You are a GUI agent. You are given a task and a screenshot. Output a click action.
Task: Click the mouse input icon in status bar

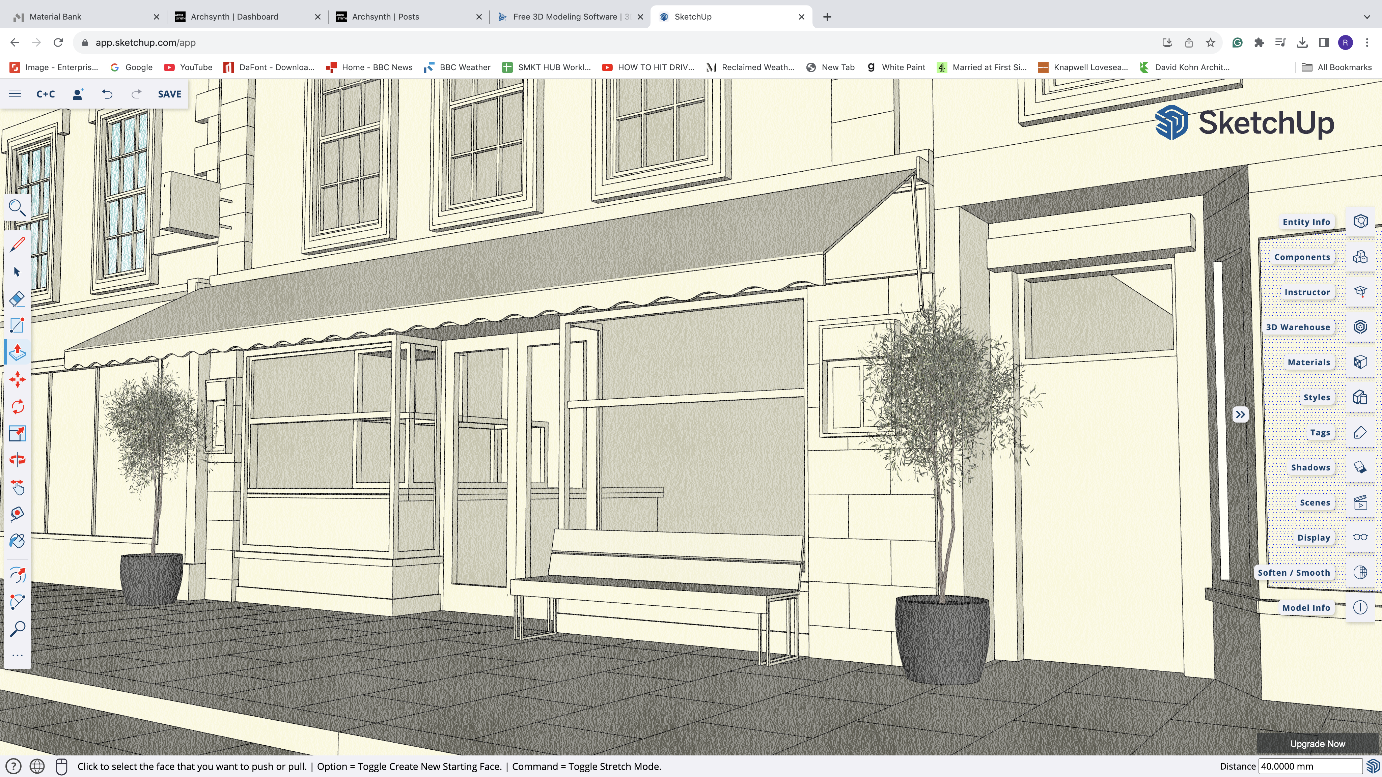coord(61,766)
